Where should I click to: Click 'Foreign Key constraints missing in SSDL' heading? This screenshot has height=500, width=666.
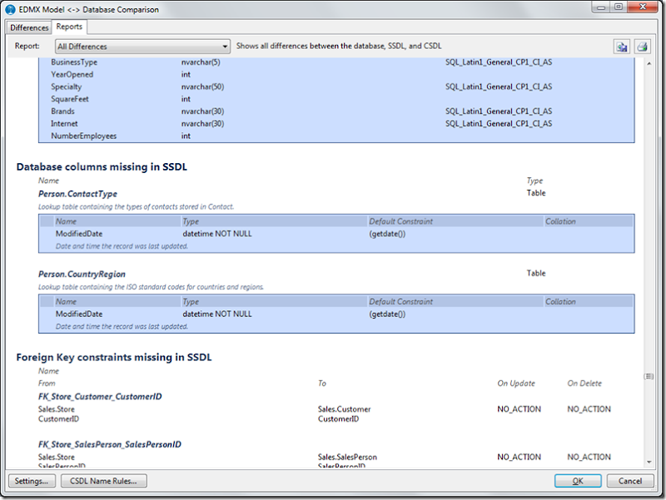tap(114, 358)
